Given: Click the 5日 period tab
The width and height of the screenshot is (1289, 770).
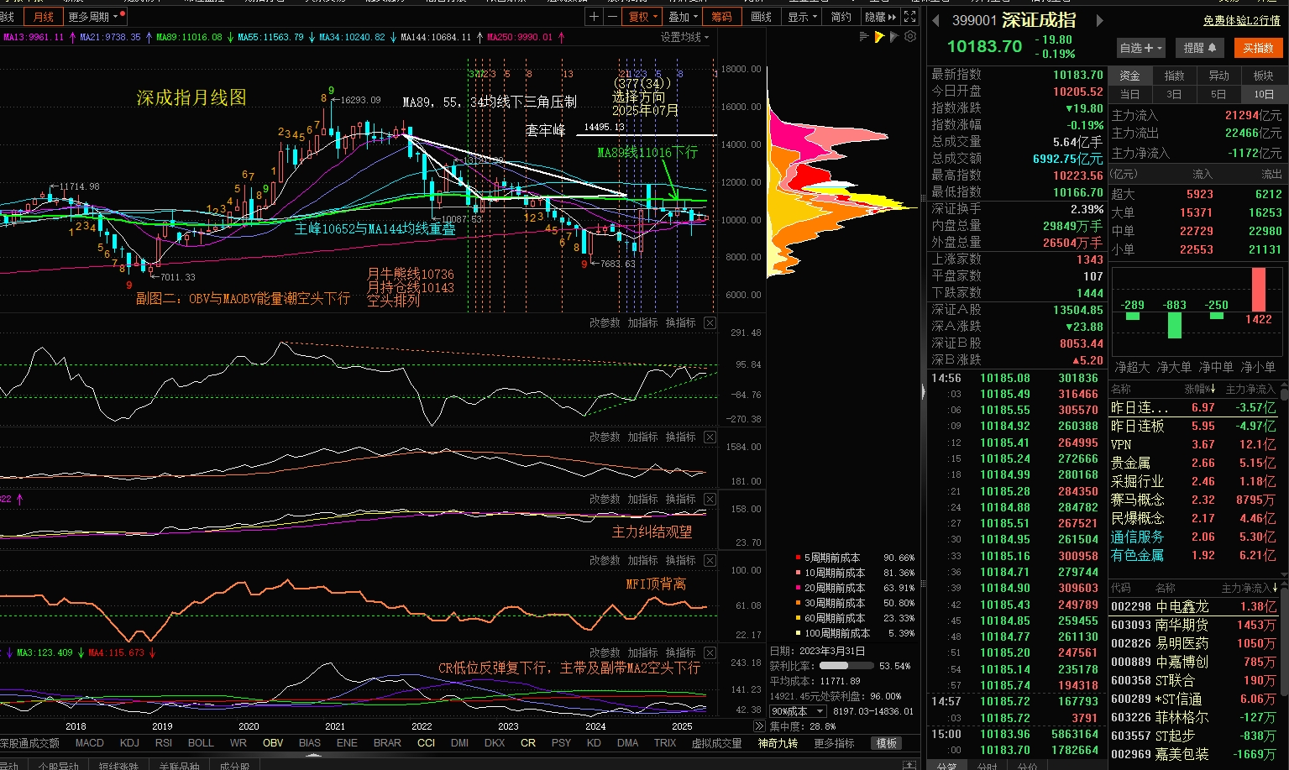Looking at the screenshot, I should [x=1218, y=94].
